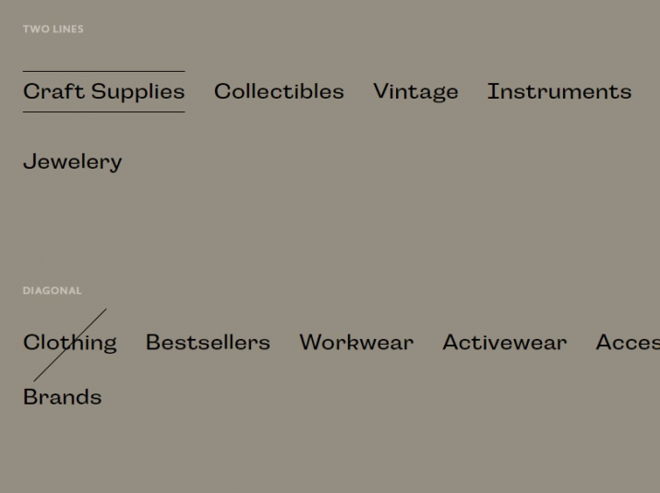Go to the Vintage section
Viewport: 660px width, 493px height.
pyautogui.click(x=415, y=91)
